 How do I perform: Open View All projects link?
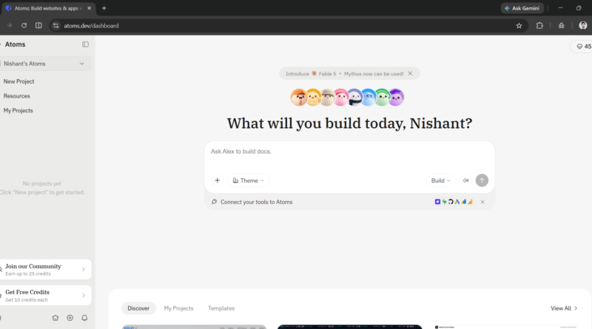pyautogui.click(x=564, y=308)
